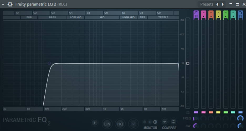Click the blue band type selector below sliders
Screen dimensions: 246x131
(x=240, y=112)
